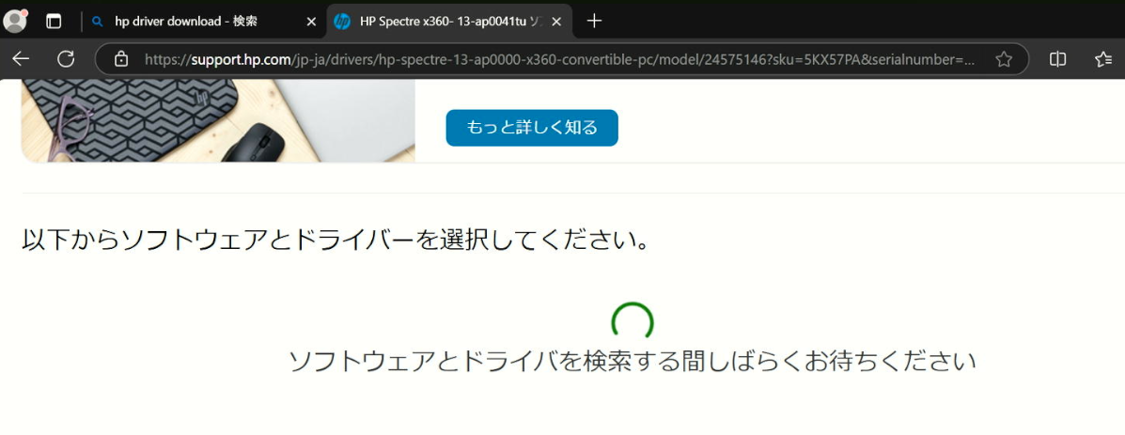Close the HP Spectre x360 tab
Image resolution: width=1125 pixels, height=435 pixels.
point(556,22)
